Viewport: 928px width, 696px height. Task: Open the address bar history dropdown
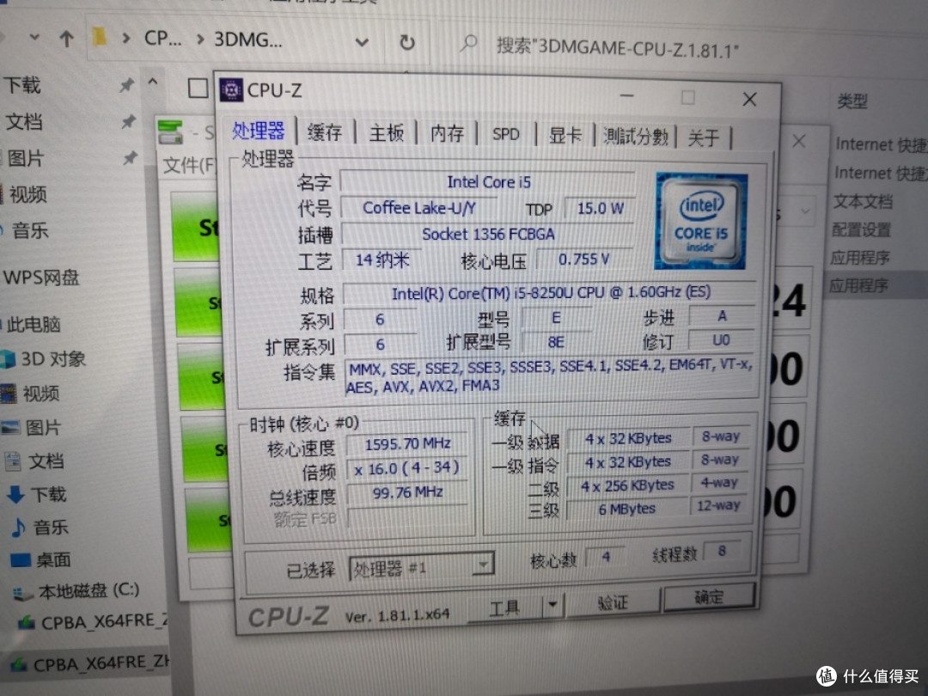click(x=362, y=42)
